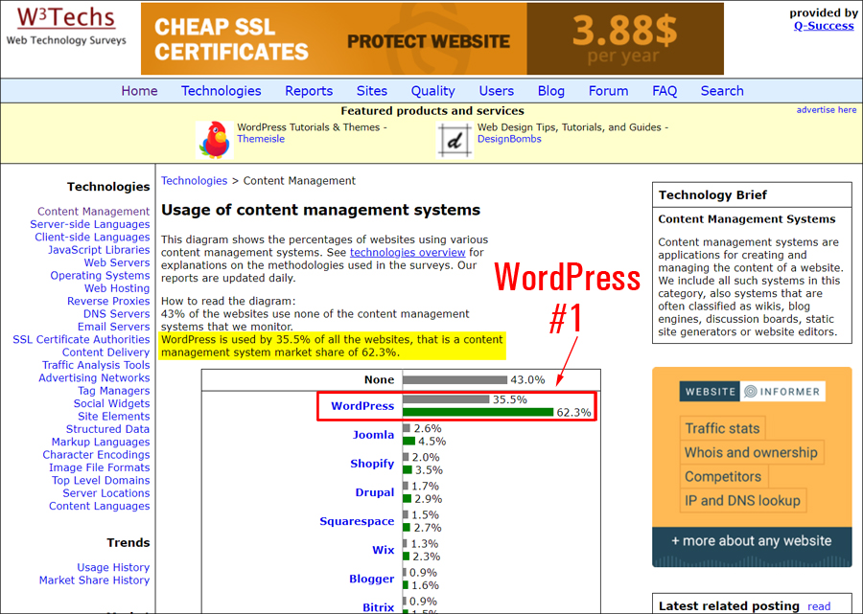Open Character Encodings in the sidebar
Image resolution: width=863 pixels, height=614 pixels.
[96, 455]
